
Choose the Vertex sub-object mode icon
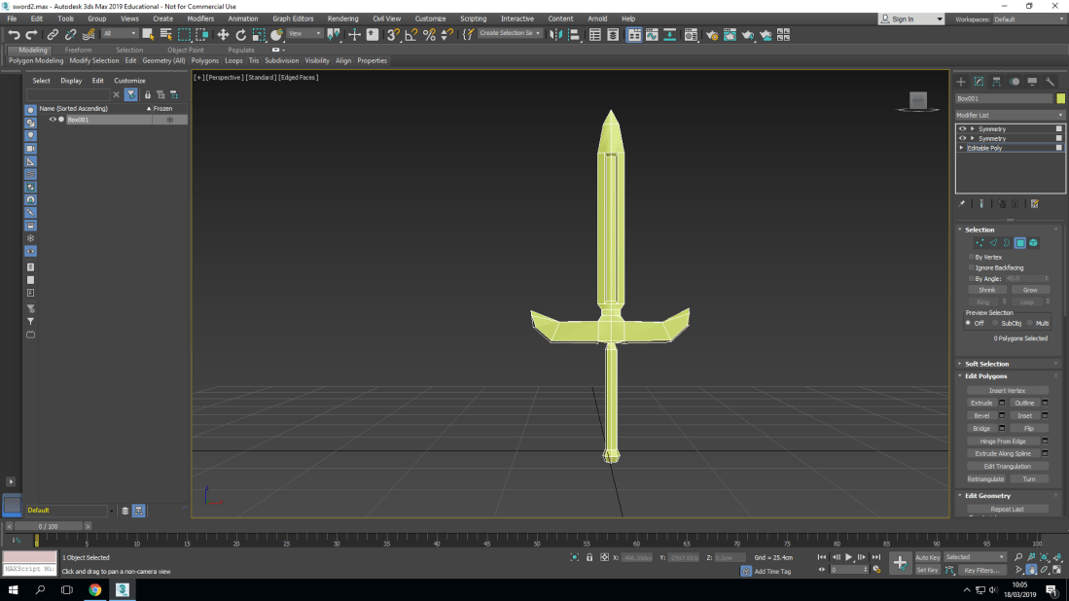pos(980,242)
